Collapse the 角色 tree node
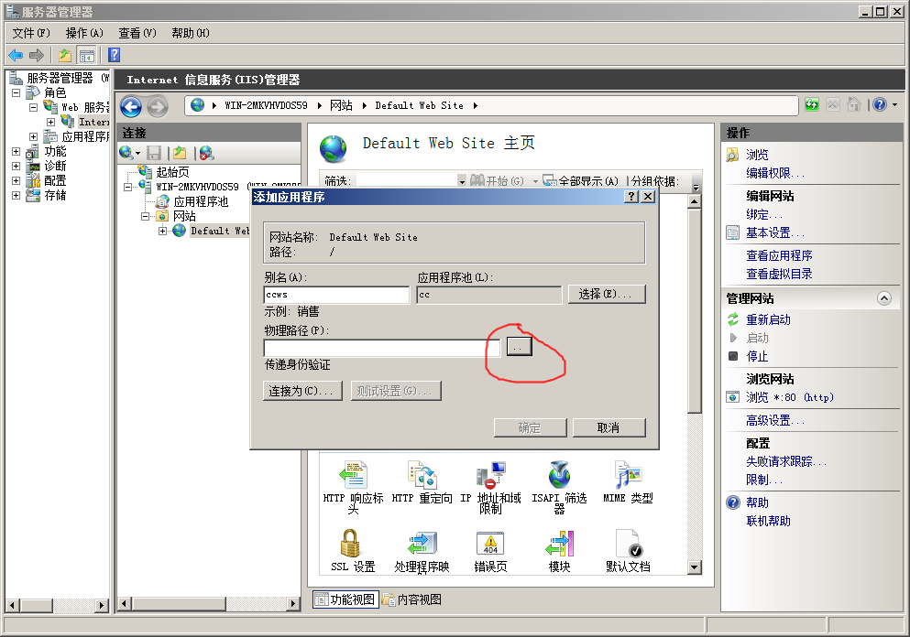 coord(16,92)
